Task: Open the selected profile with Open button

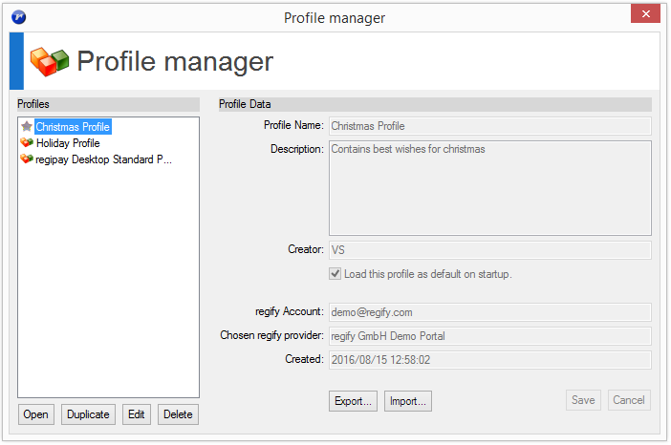Action: (x=36, y=414)
